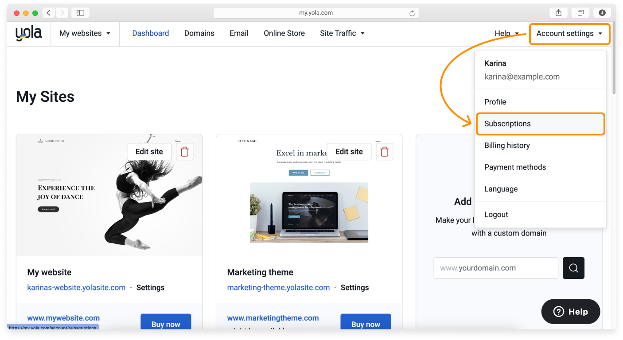This screenshot has height=340, width=623.
Task: Click the Safari share icon
Action: pyautogui.click(x=558, y=12)
